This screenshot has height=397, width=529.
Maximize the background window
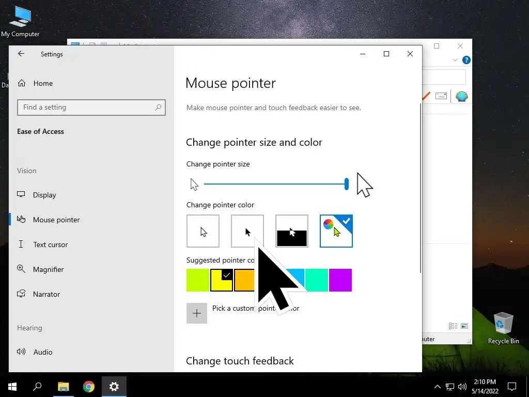(x=437, y=46)
